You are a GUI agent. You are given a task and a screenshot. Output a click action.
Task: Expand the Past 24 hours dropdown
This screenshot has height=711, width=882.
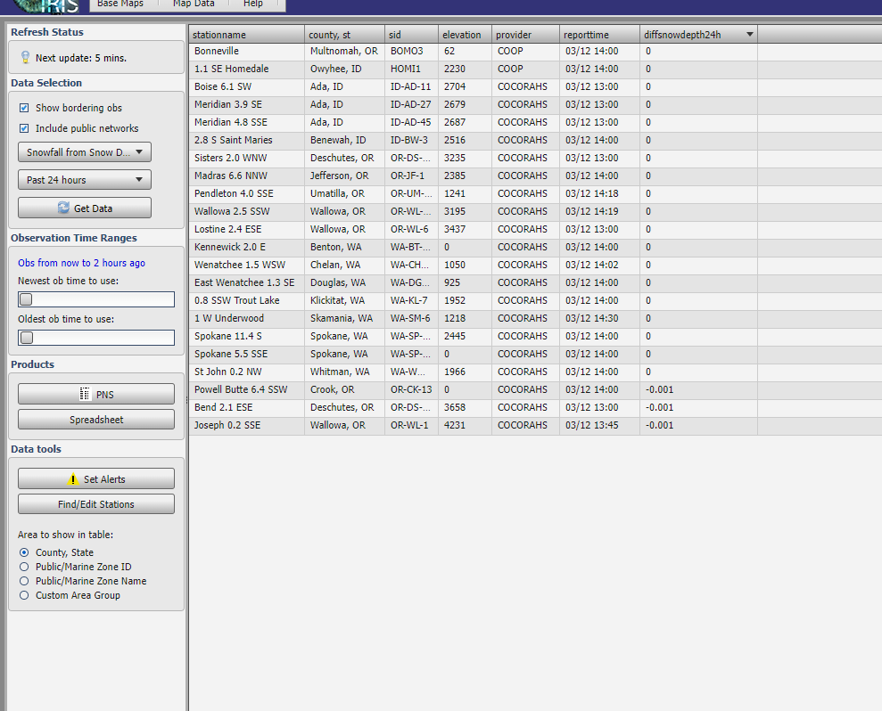coord(85,180)
